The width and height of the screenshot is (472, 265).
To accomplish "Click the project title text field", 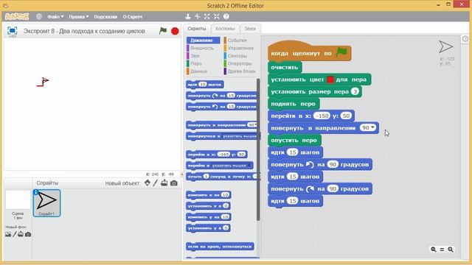I will click(84, 31).
